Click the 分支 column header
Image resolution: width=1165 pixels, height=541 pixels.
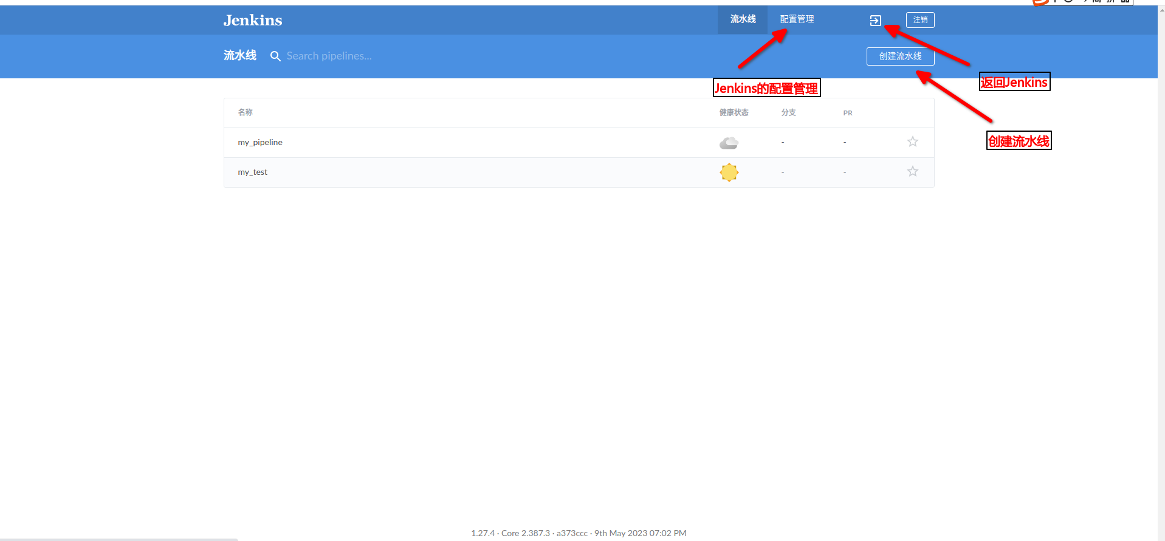788,112
